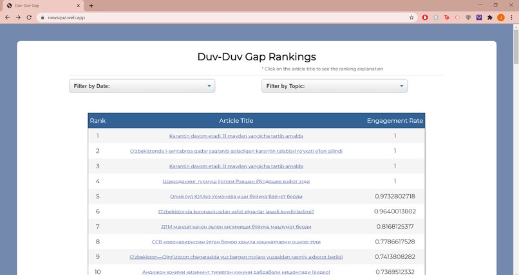The height and width of the screenshot is (275, 519).
Task: Reload the newsquz.web.app page
Action: (29, 17)
